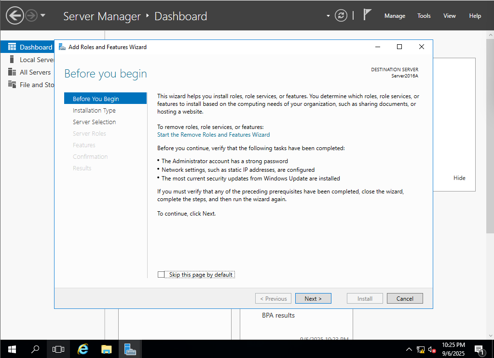494x358 pixels.
Task: Close the Add Roles and Features Wizard
Action: click(x=422, y=47)
